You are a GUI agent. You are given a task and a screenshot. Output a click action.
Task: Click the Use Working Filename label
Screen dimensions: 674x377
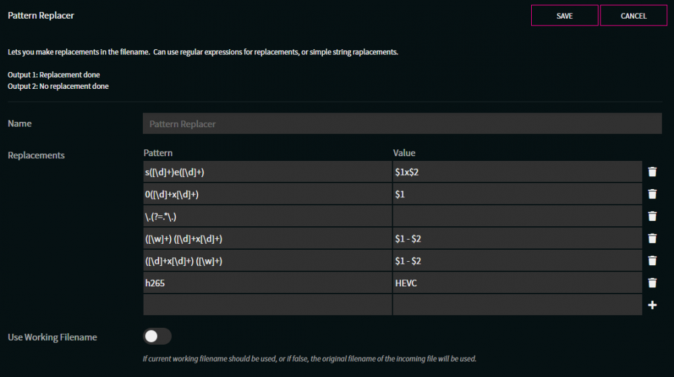click(53, 337)
